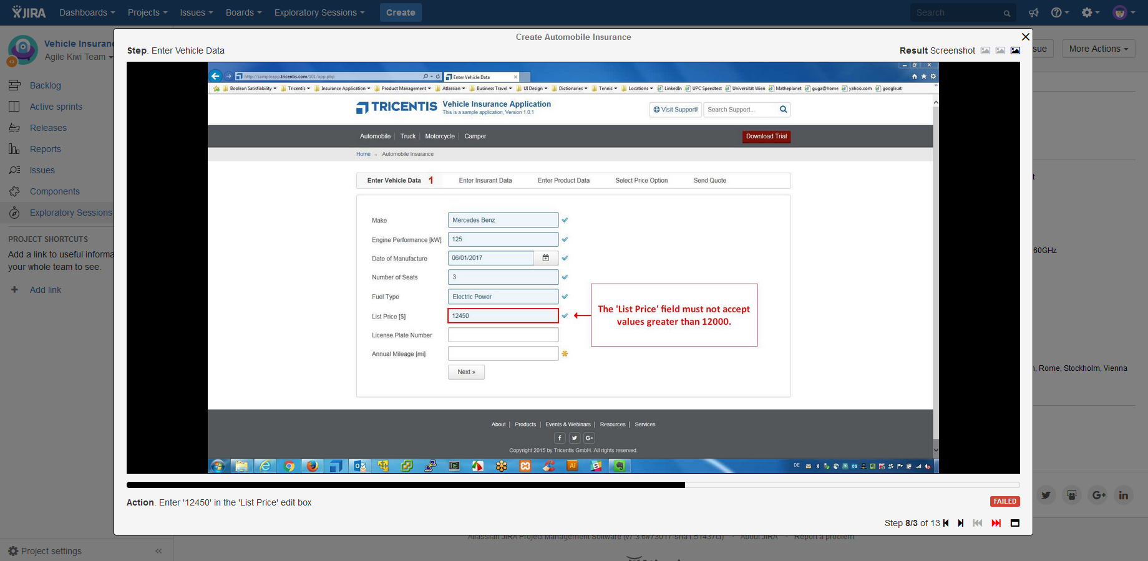
Task: Click Add link under Project Shortcuts
Action: (x=46, y=290)
